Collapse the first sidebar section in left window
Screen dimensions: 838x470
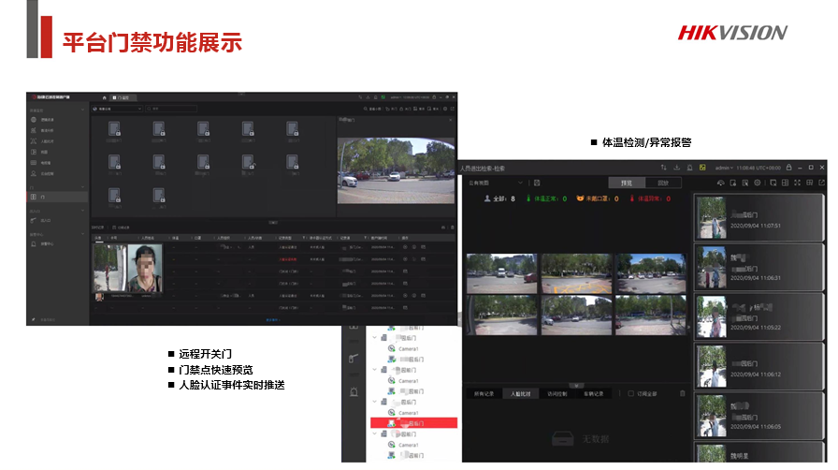coord(82,110)
